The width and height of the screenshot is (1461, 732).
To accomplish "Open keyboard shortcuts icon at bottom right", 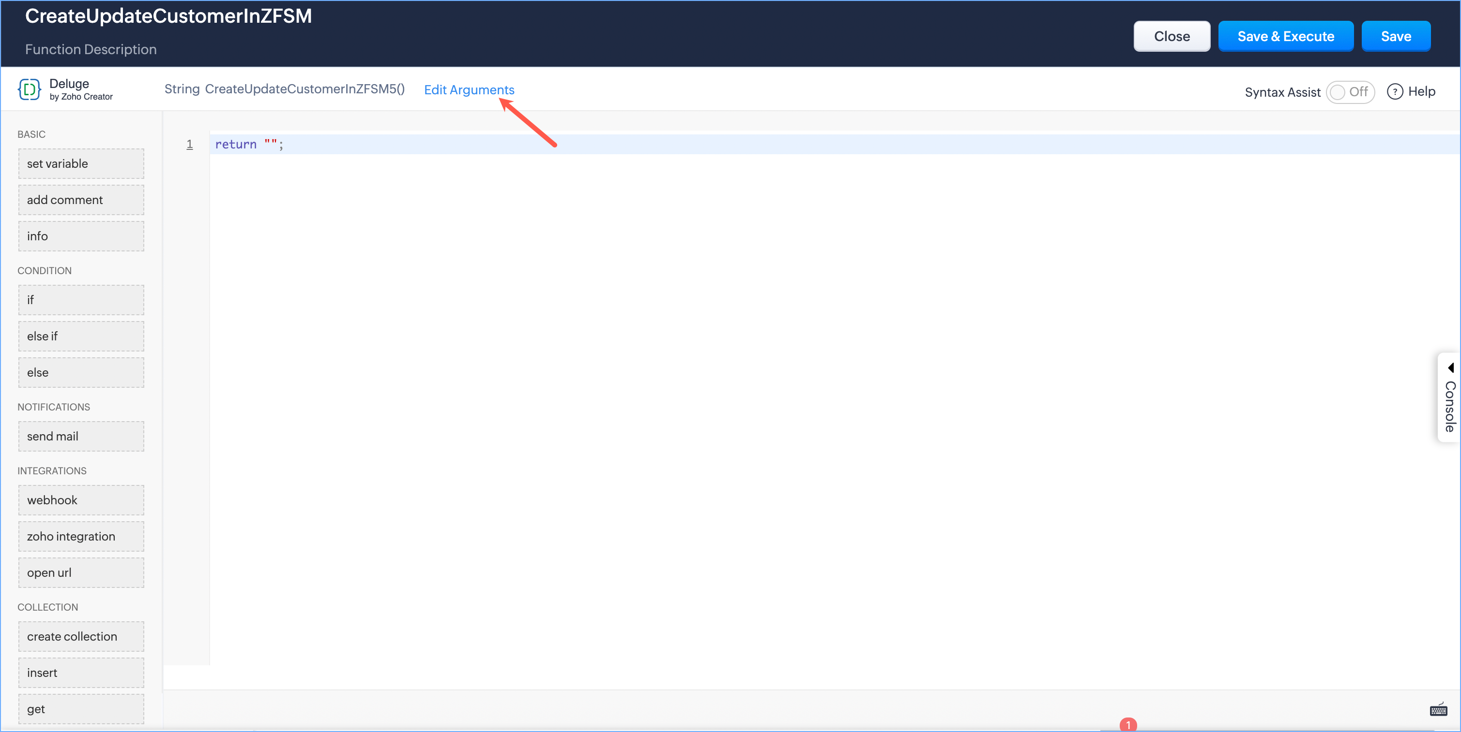I will click(x=1438, y=709).
